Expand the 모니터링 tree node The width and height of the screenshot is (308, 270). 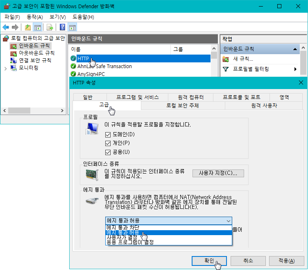pos(5,69)
